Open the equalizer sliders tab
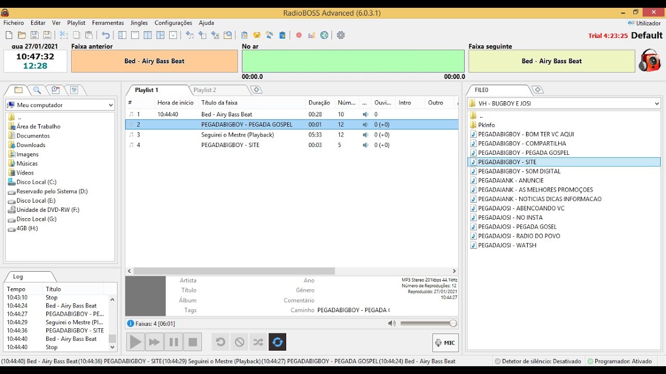 74,90
